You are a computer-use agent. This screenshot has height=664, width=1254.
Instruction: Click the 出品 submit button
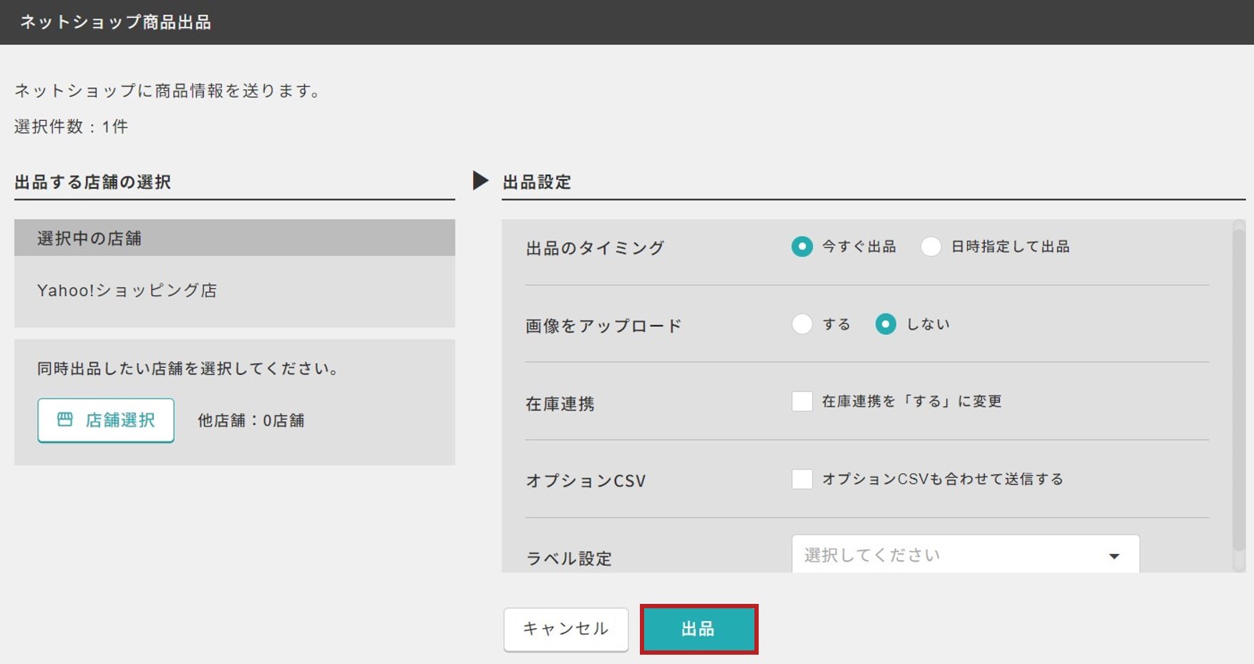click(x=699, y=630)
